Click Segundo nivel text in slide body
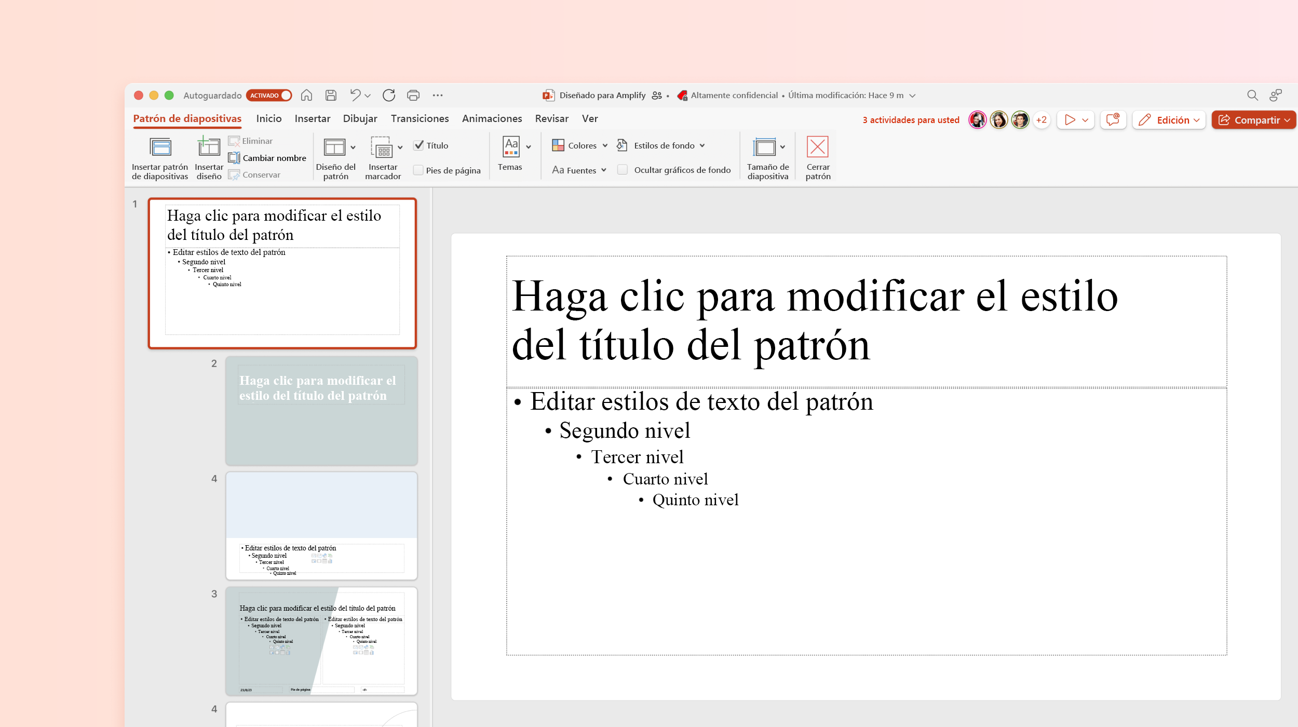Viewport: 1298px width, 727px height. click(x=625, y=430)
